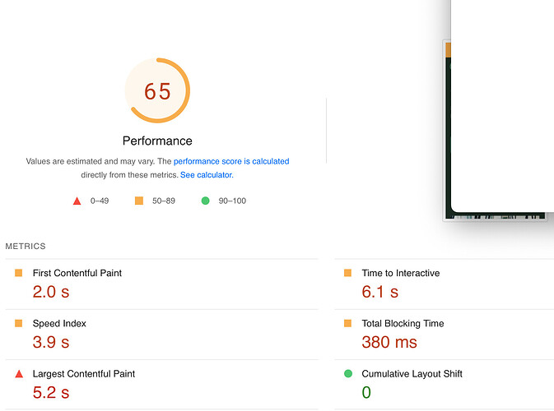Image resolution: width=554 pixels, height=411 pixels.
Task: Click the green circle 90–100 legend icon
Action: (x=205, y=201)
